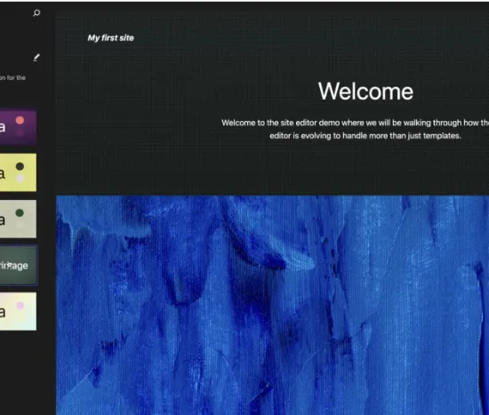This screenshot has width=489, height=415.
Task: Select the Pilgrimage style variation
Action: 19,266
